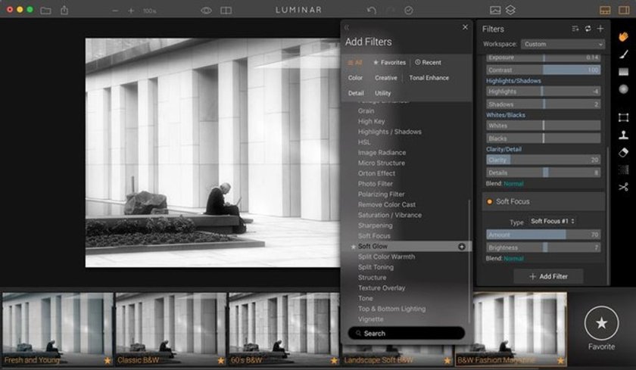
Task: Open the layers stack icon
Action: point(510,10)
